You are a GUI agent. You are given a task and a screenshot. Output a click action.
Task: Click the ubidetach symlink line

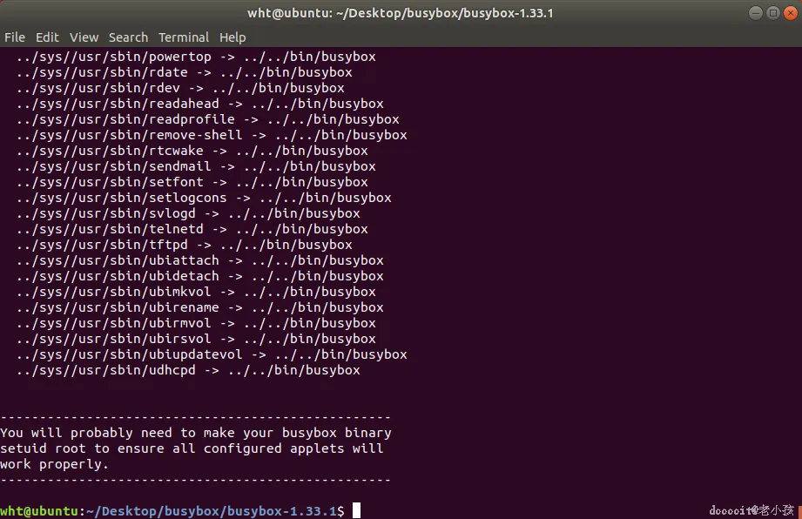point(200,276)
